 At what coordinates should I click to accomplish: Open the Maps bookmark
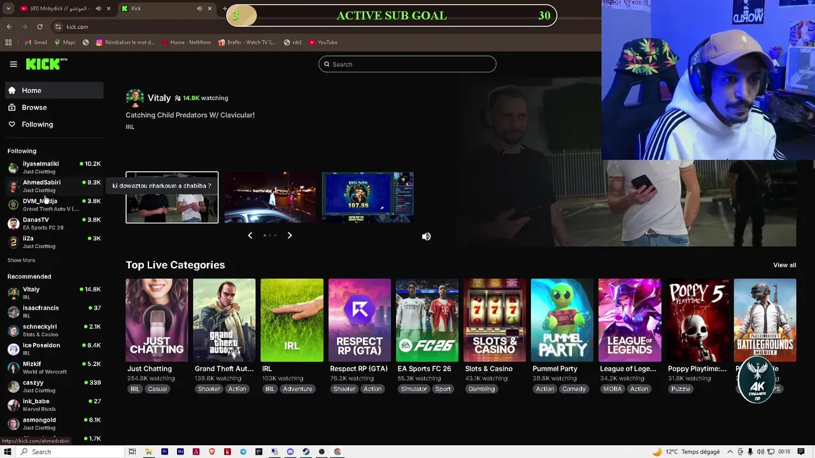64,42
